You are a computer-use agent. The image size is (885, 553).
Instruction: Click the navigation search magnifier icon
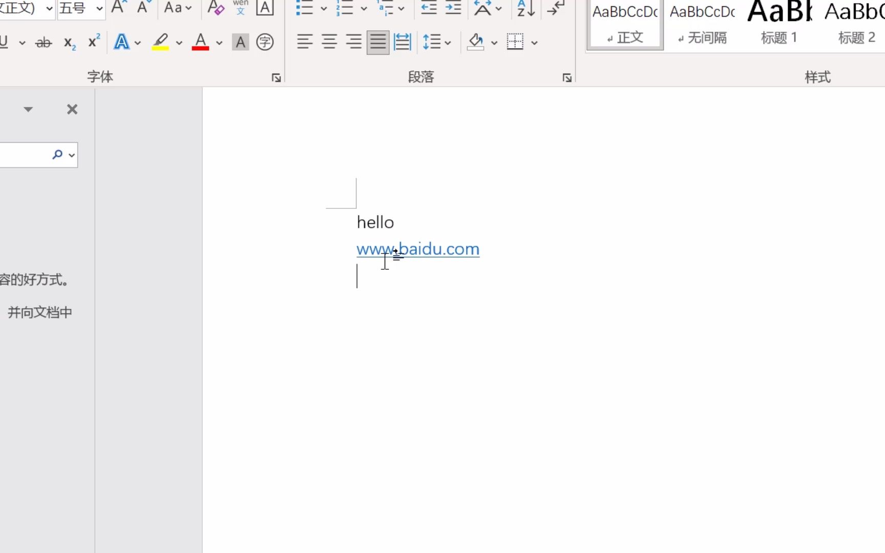[x=57, y=154]
